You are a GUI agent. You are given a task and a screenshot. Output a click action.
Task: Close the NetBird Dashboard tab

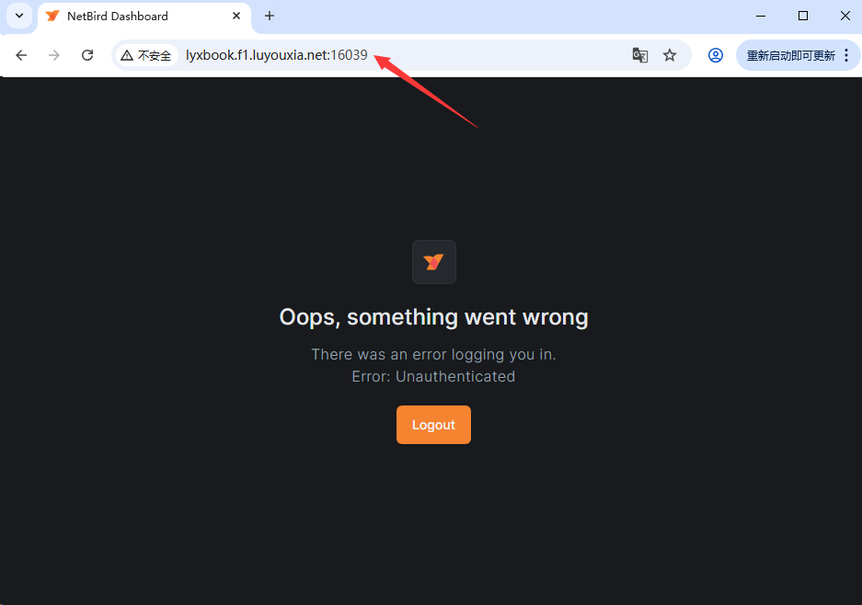(236, 16)
